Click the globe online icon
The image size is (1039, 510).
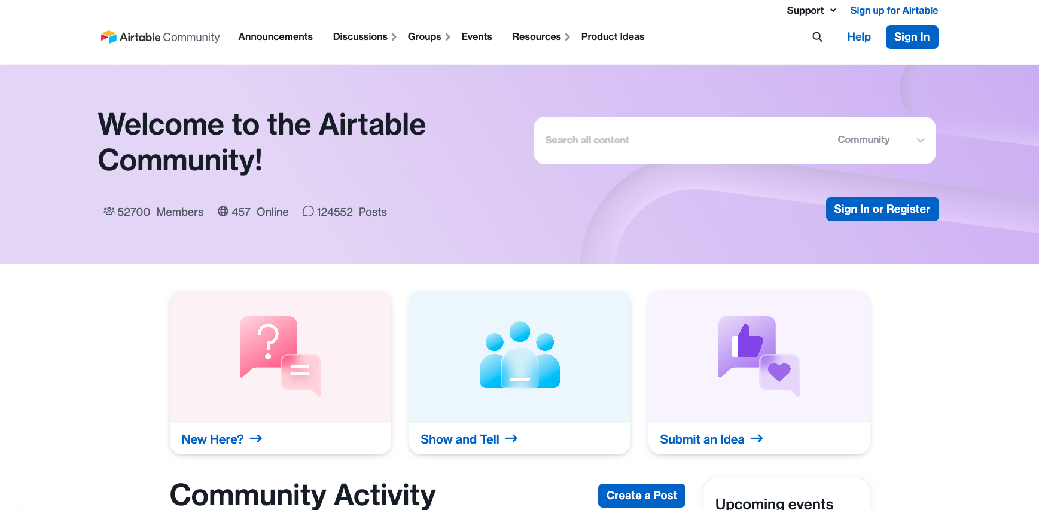point(223,211)
